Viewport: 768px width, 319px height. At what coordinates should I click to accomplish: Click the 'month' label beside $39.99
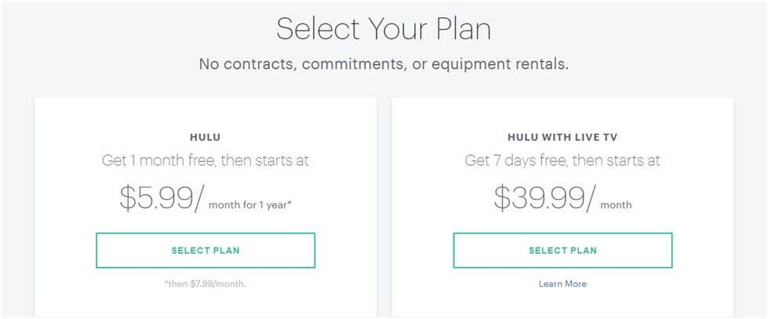pyautogui.click(x=616, y=205)
